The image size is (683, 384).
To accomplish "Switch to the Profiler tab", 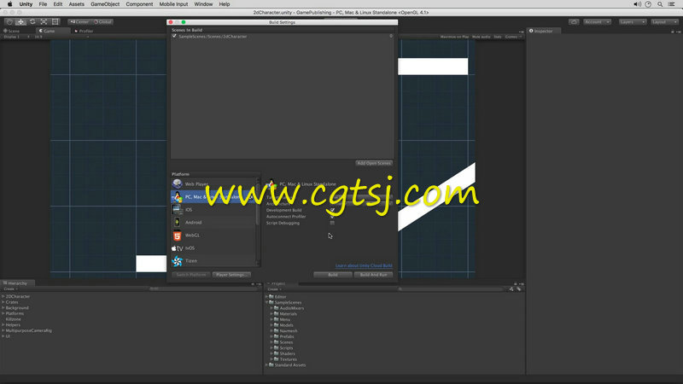I will tap(84, 31).
